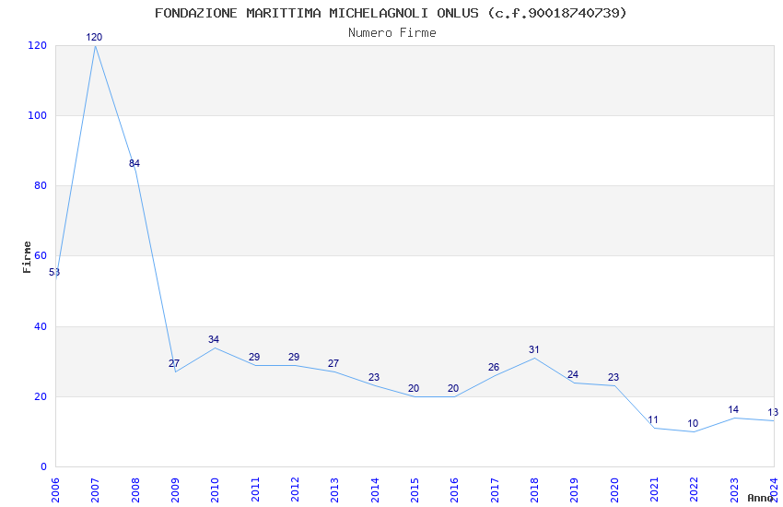Click the data label 34 for 2010

click(214, 339)
